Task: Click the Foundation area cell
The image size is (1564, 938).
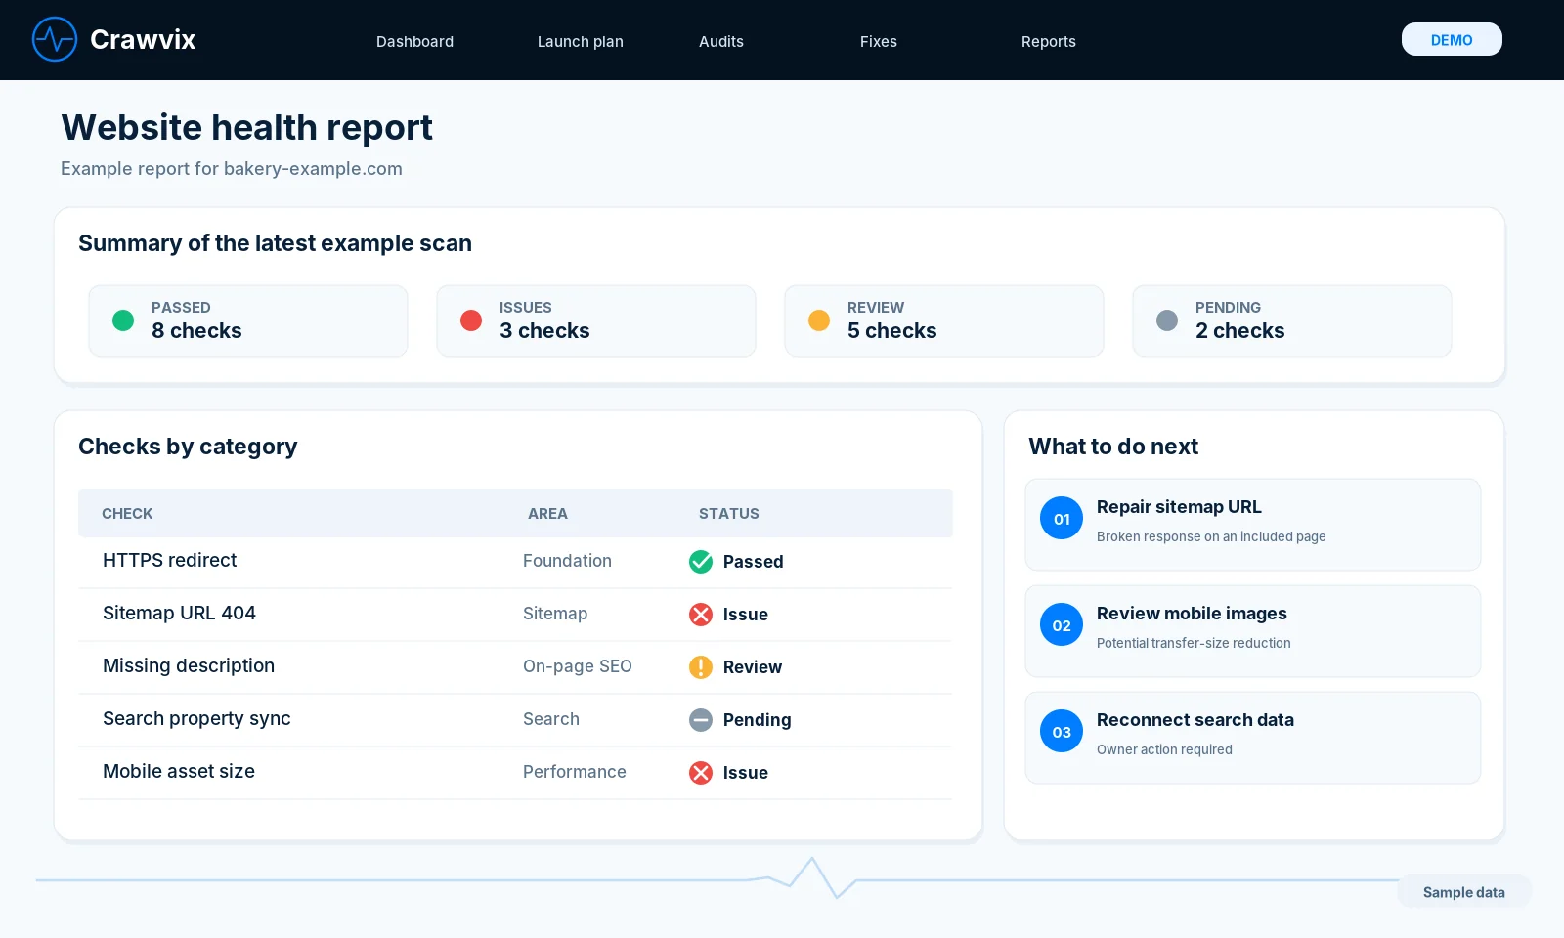Action: coord(567,561)
